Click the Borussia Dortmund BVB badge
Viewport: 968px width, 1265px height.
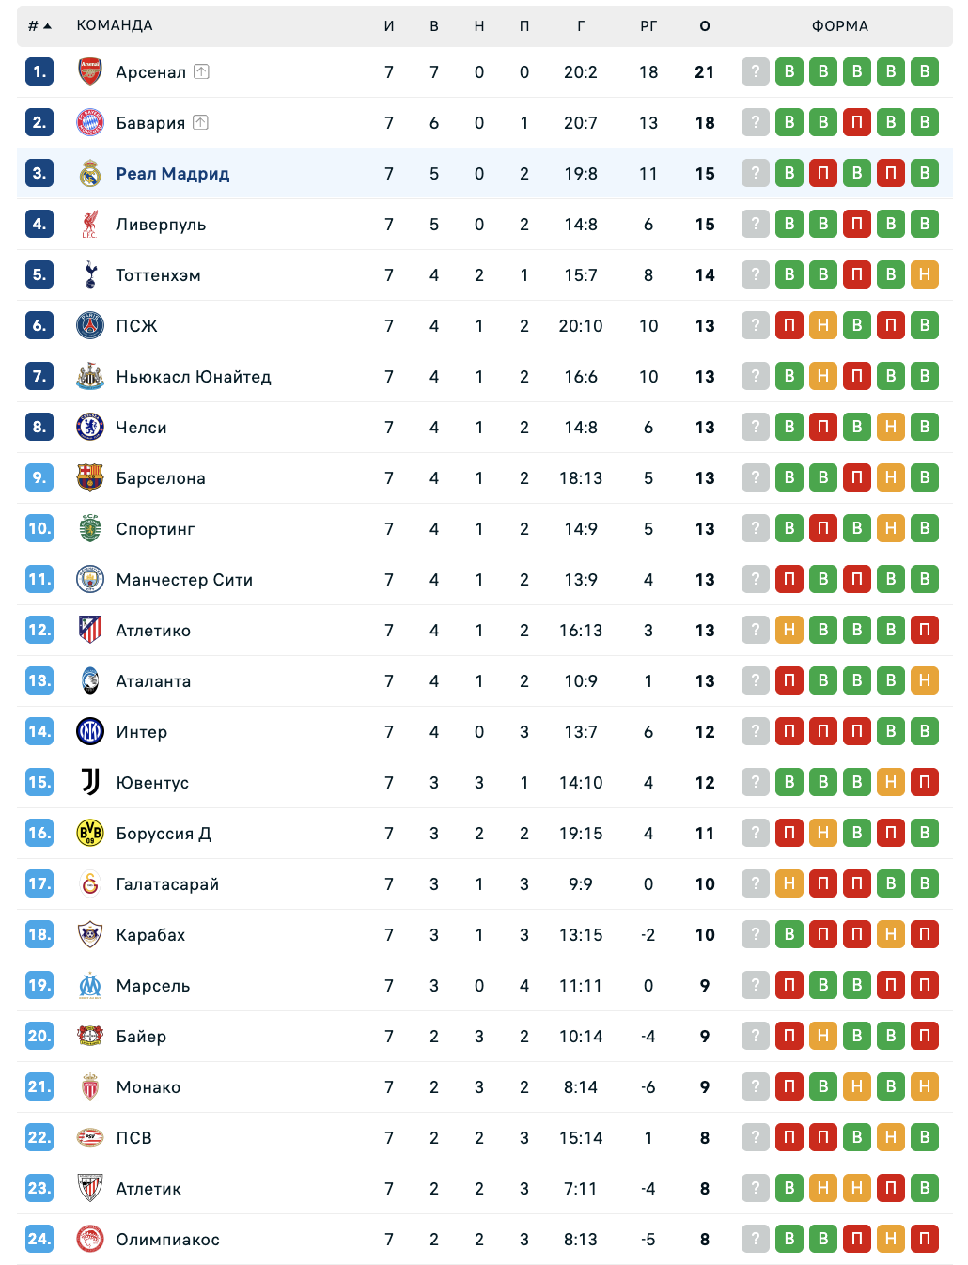(90, 833)
